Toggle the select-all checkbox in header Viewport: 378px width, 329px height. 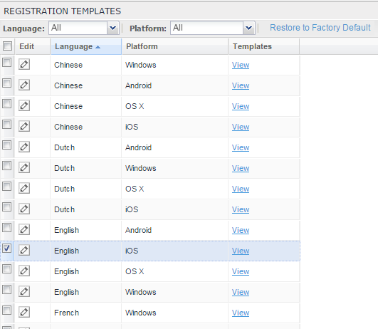(7, 46)
